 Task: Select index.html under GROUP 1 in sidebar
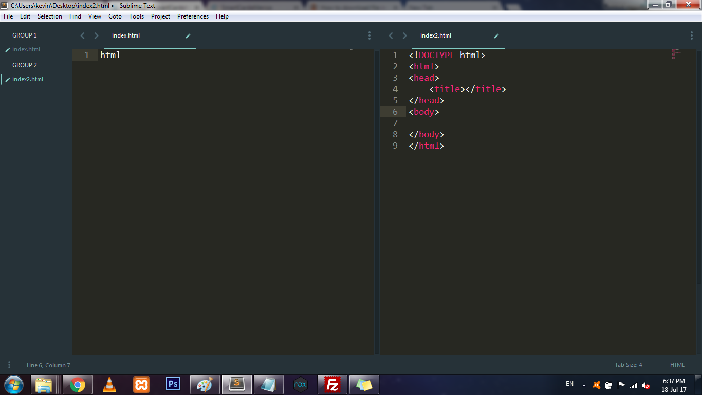tap(26, 50)
